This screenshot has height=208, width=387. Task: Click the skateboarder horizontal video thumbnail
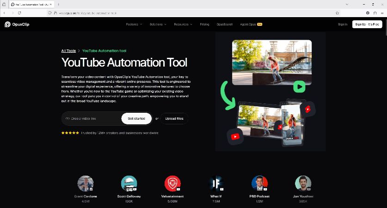pos(272,62)
